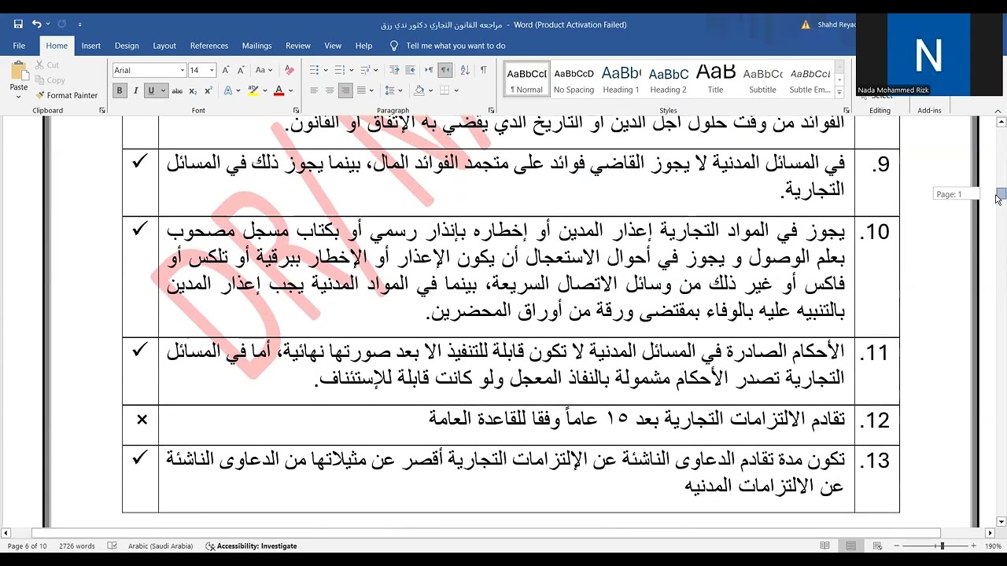Open Paragraph settings dialog launcher
Screen dimensions: 1007x566
(491, 111)
